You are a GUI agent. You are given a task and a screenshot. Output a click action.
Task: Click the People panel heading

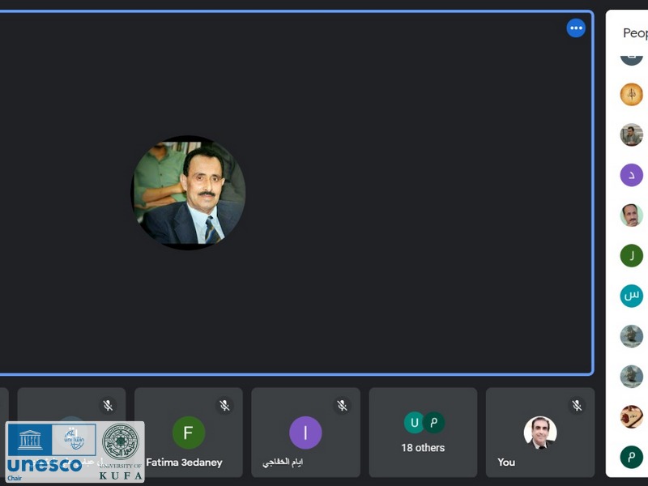(x=634, y=33)
